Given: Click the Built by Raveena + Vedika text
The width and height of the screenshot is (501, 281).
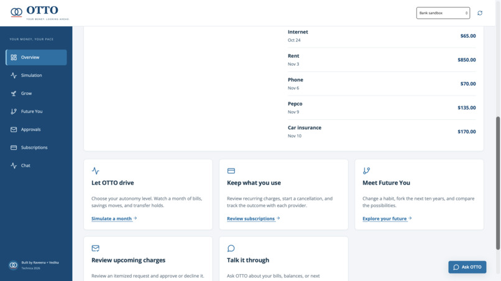Looking at the screenshot, I should click(40, 262).
